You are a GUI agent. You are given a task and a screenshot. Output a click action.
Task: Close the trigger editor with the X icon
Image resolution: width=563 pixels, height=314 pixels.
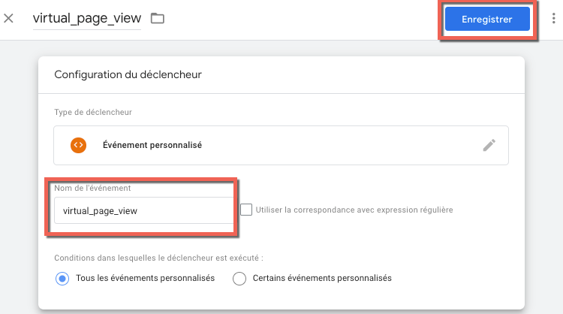pos(9,18)
